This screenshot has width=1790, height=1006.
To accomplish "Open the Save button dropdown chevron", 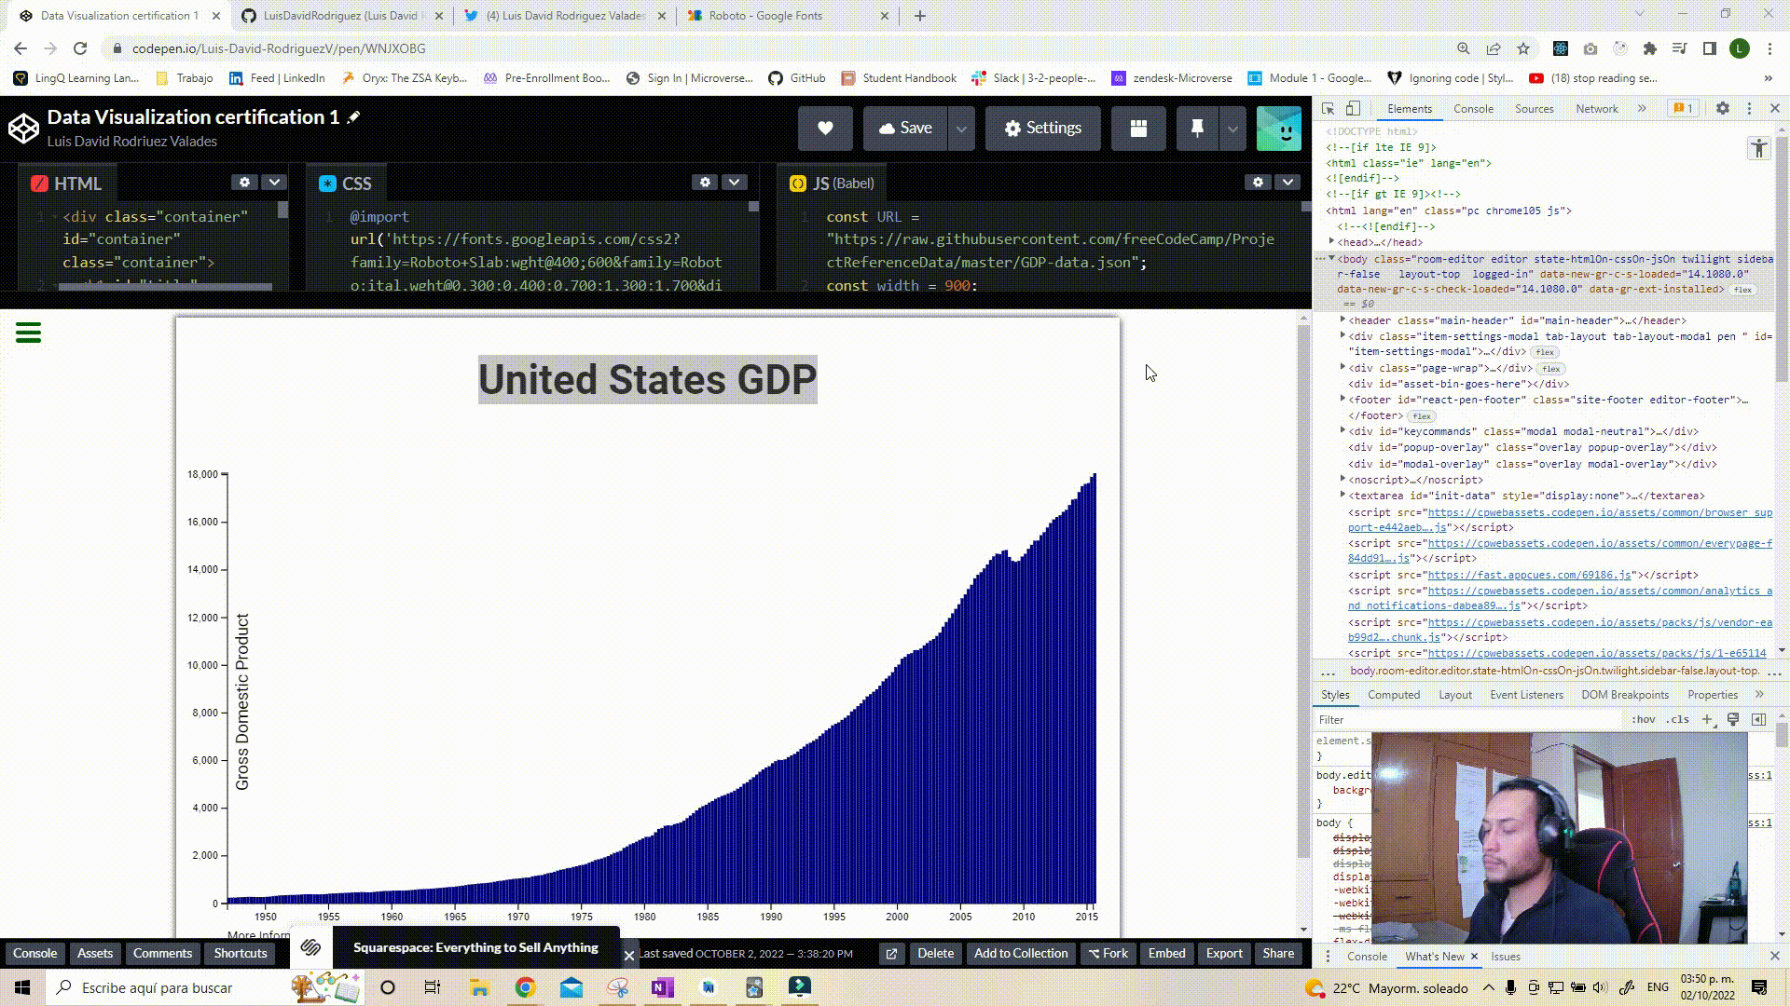I will click(961, 128).
